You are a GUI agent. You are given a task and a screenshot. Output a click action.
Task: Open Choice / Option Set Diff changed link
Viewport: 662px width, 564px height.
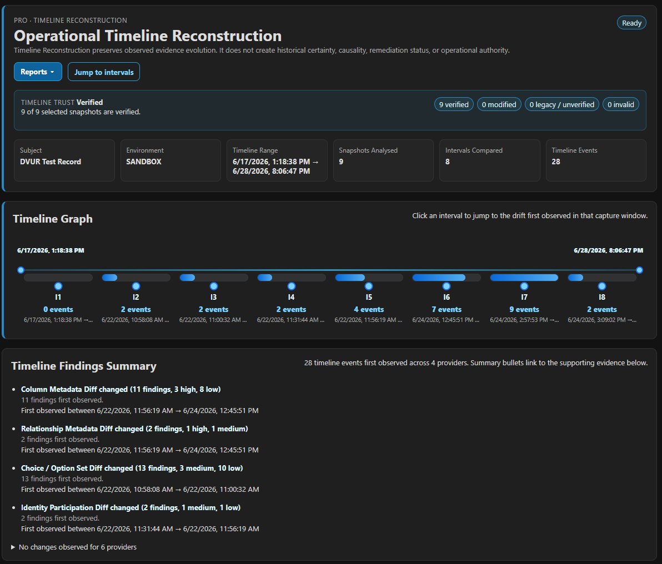coord(132,468)
